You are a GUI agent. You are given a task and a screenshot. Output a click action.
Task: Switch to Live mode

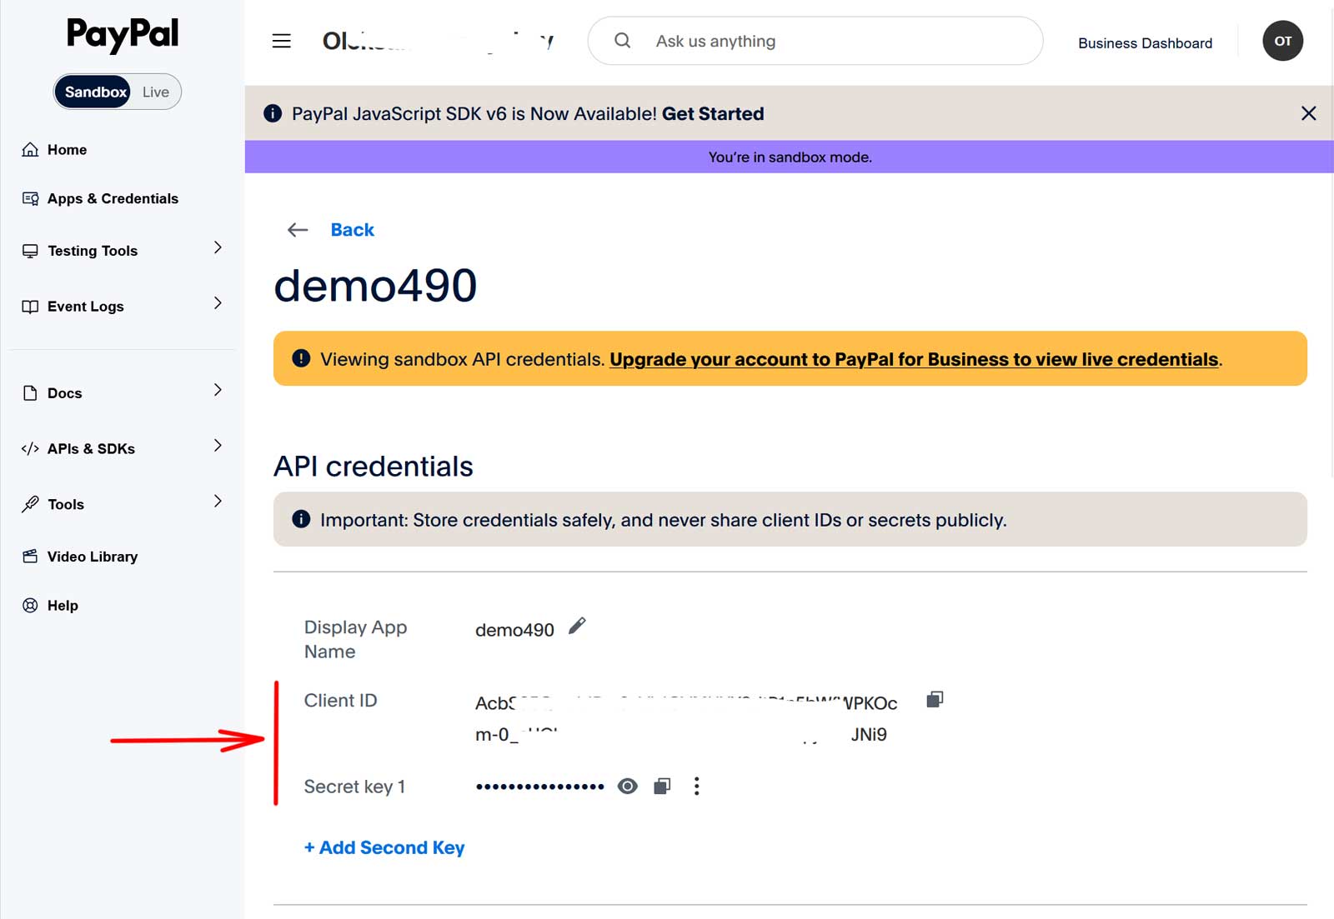[x=156, y=92]
